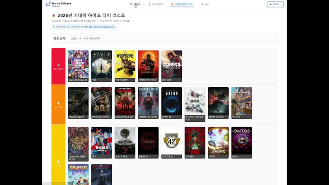Click the yellow B tier label
Screen dimensions: 329x185
[x=58, y=155]
